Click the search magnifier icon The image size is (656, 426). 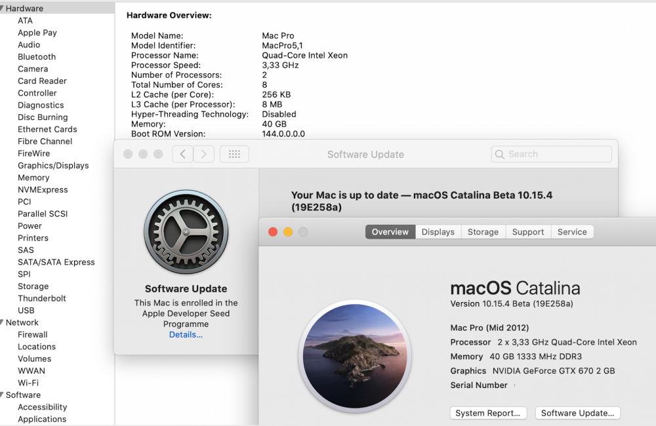(x=499, y=154)
